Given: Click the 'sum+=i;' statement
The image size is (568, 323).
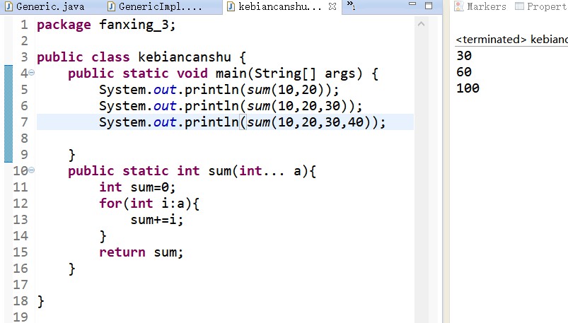Looking at the screenshot, I should [x=157, y=220].
